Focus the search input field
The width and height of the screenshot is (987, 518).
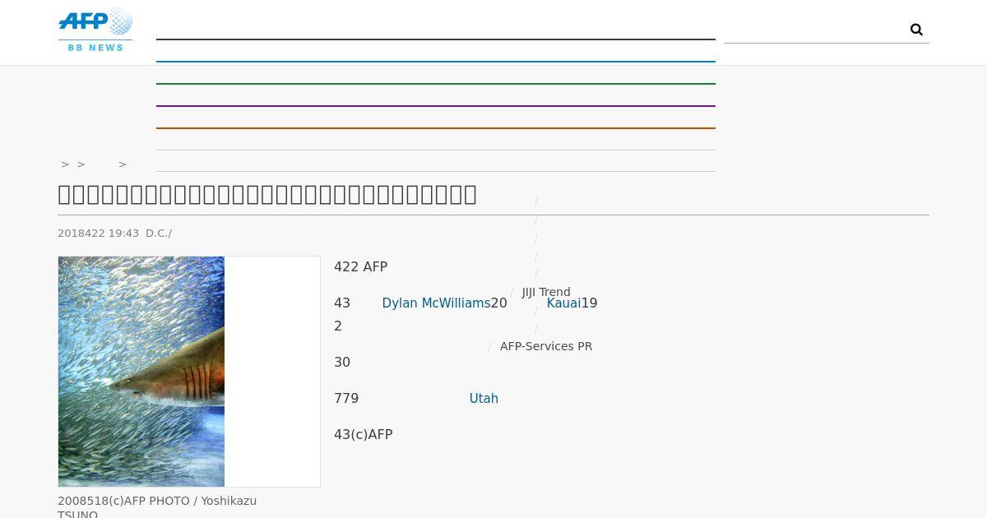(814, 30)
